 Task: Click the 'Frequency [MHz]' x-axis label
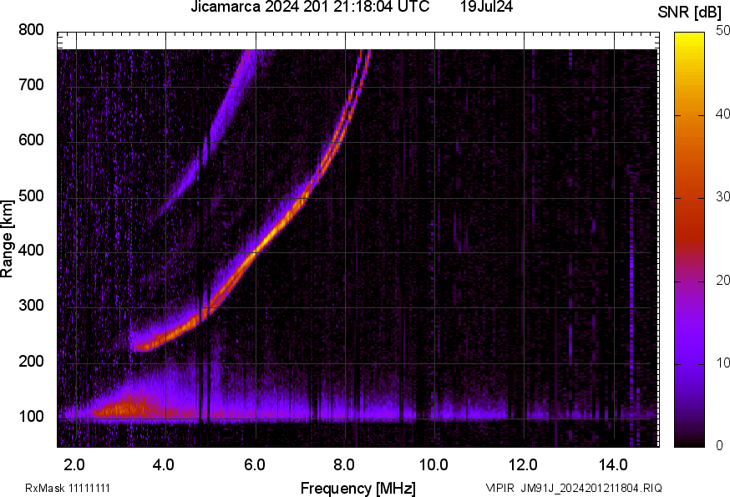[358, 488]
